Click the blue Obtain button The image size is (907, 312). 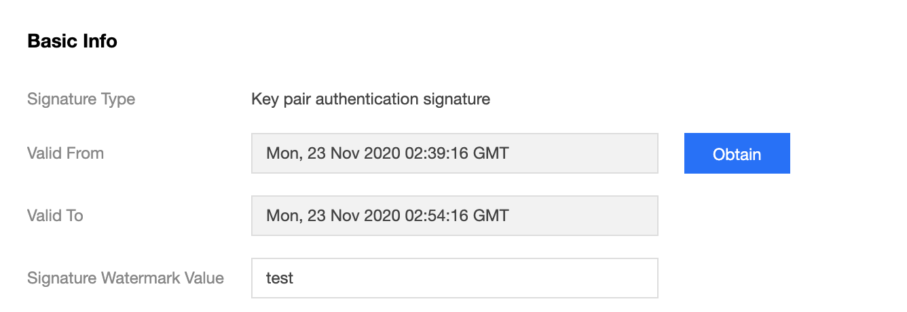(x=737, y=153)
